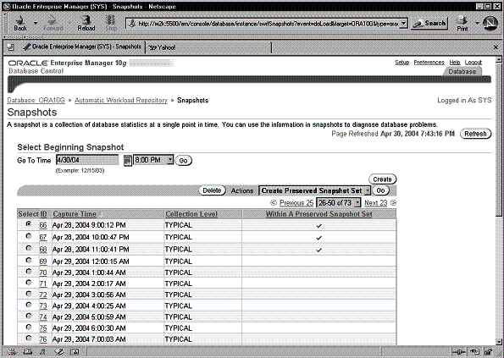Click the Refresh button
This screenshot has width=504, height=358.
coord(475,134)
